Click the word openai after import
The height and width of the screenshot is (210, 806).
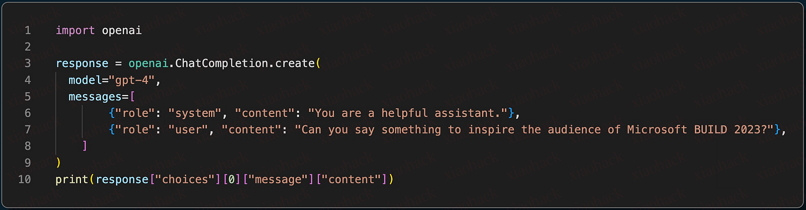(122, 31)
